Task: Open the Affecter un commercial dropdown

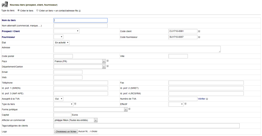Action: [76, 120]
